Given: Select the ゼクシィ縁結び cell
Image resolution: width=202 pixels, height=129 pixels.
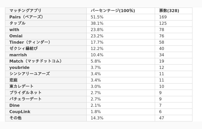Looking at the screenshot, I should (23, 48).
